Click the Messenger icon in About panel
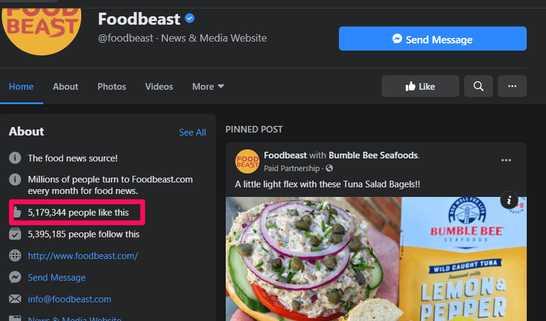 pyautogui.click(x=16, y=277)
